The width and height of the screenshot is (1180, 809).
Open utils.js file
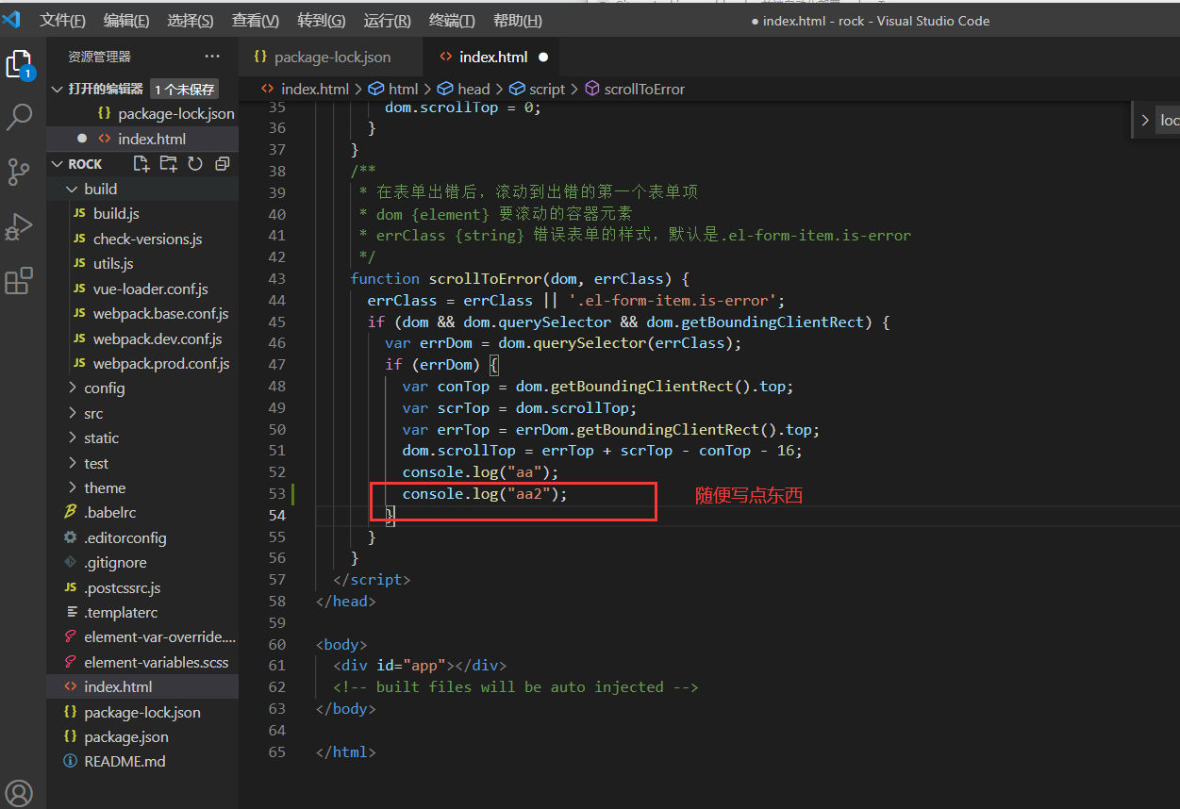click(113, 263)
